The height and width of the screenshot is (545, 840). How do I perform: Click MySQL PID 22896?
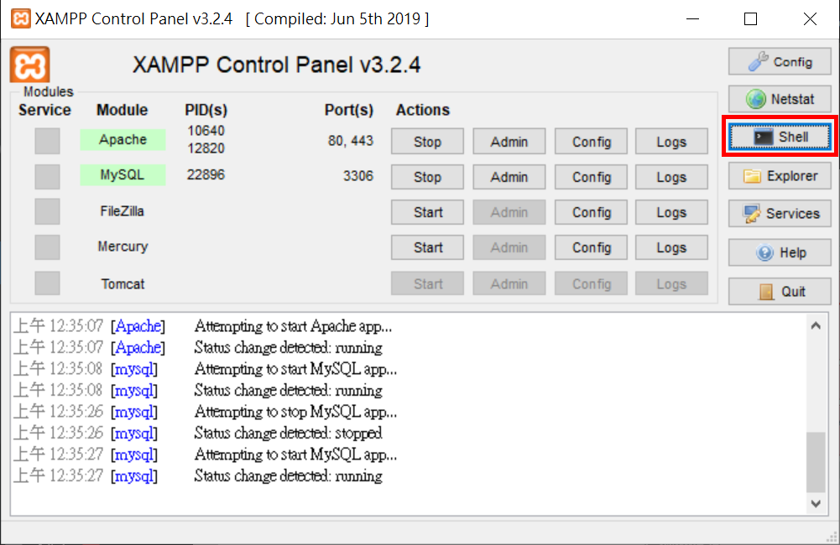[206, 175]
